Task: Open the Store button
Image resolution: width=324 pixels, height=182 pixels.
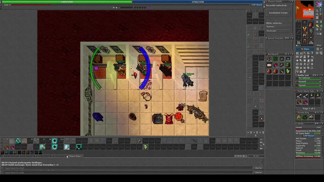Action: tap(305, 49)
